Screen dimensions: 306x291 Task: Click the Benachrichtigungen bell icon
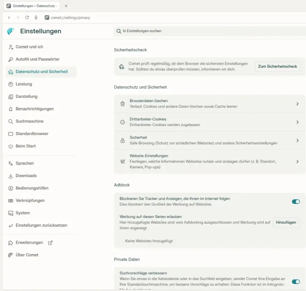coord(11,109)
